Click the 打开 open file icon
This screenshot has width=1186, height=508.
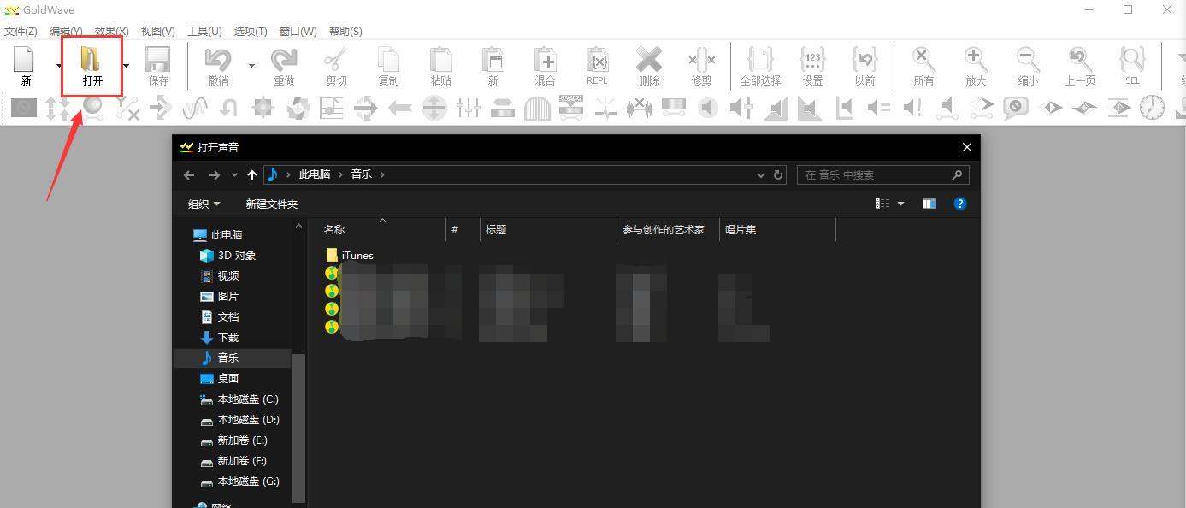tap(91, 60)
